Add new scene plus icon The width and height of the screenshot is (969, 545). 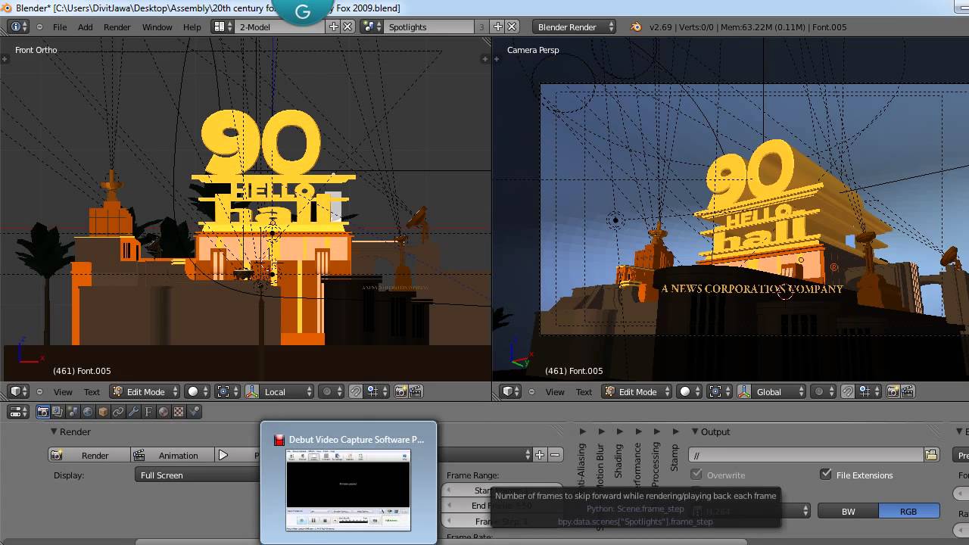tap(498, 26)
